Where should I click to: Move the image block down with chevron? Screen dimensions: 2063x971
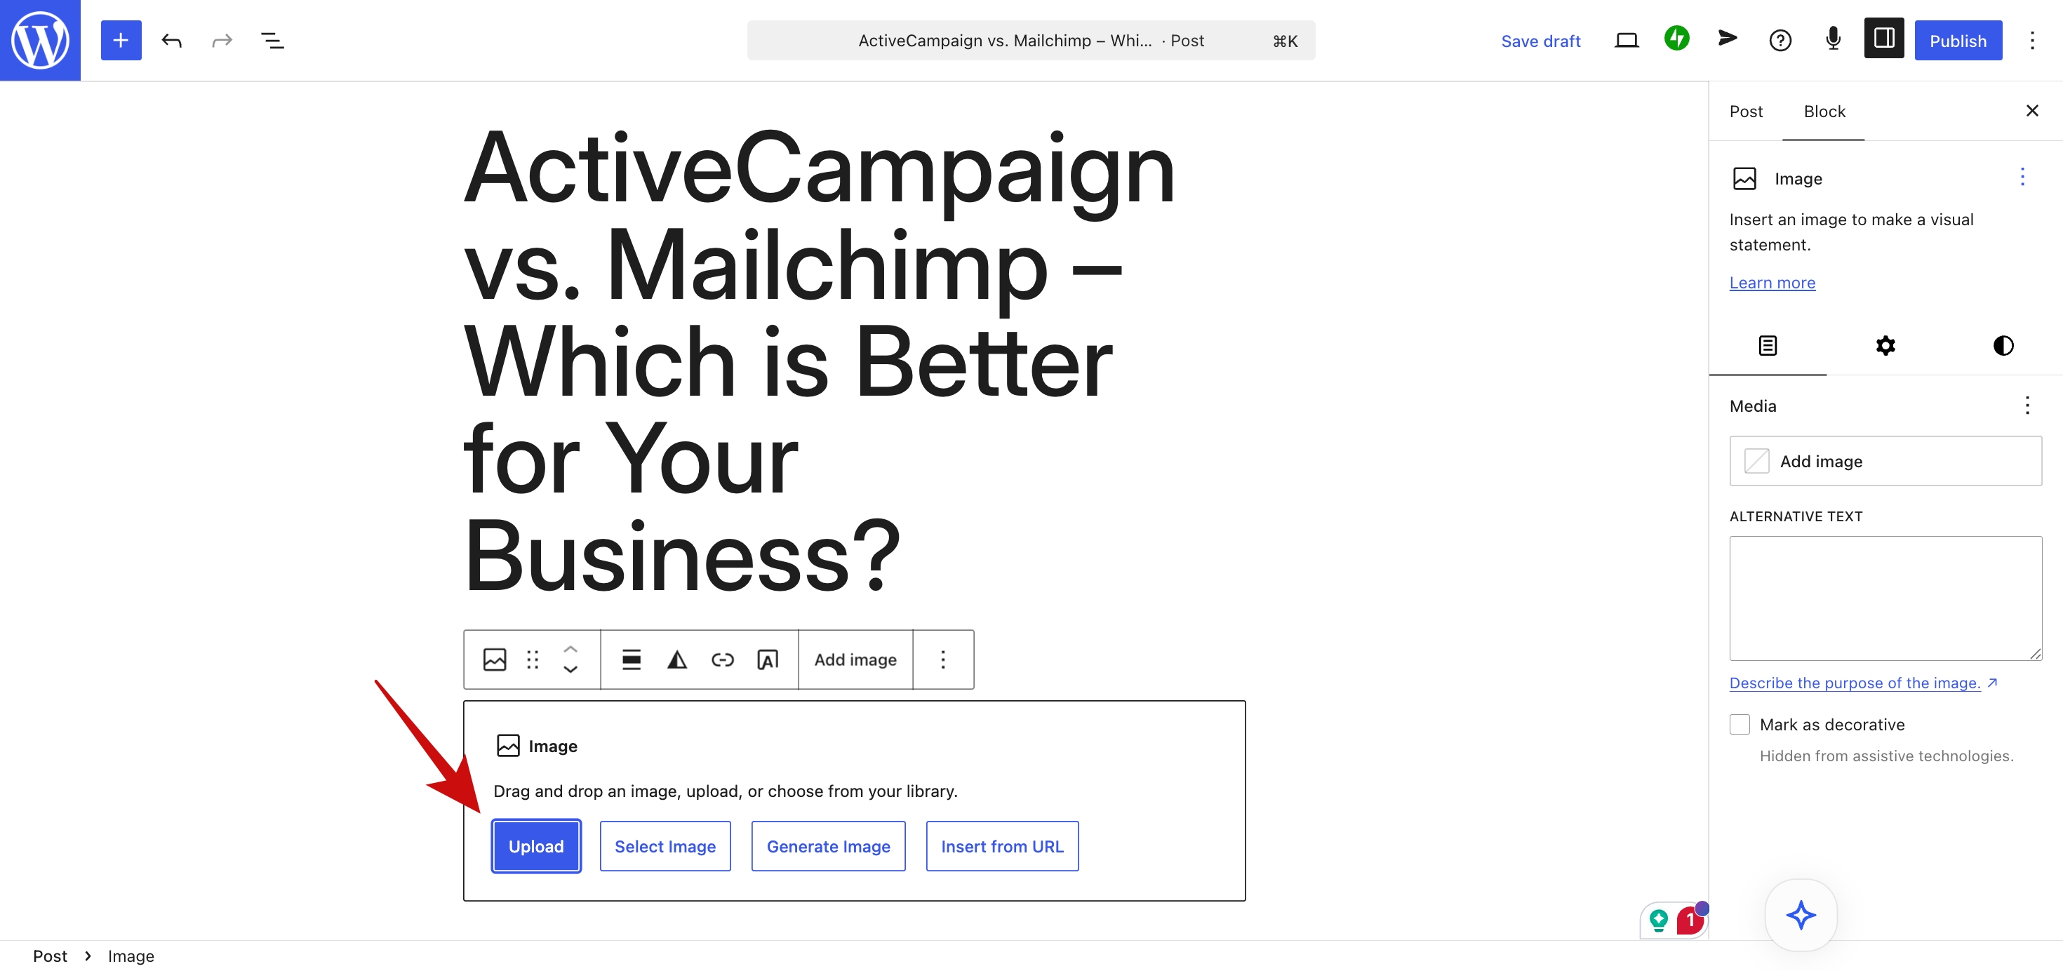pos(570,670)
